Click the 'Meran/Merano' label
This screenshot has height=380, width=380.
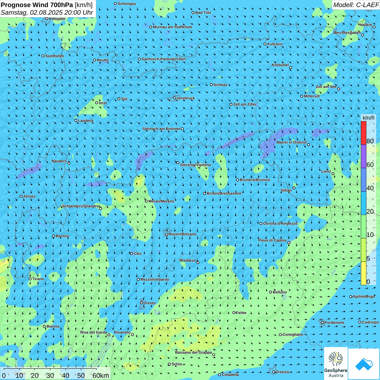coord(161,201)
